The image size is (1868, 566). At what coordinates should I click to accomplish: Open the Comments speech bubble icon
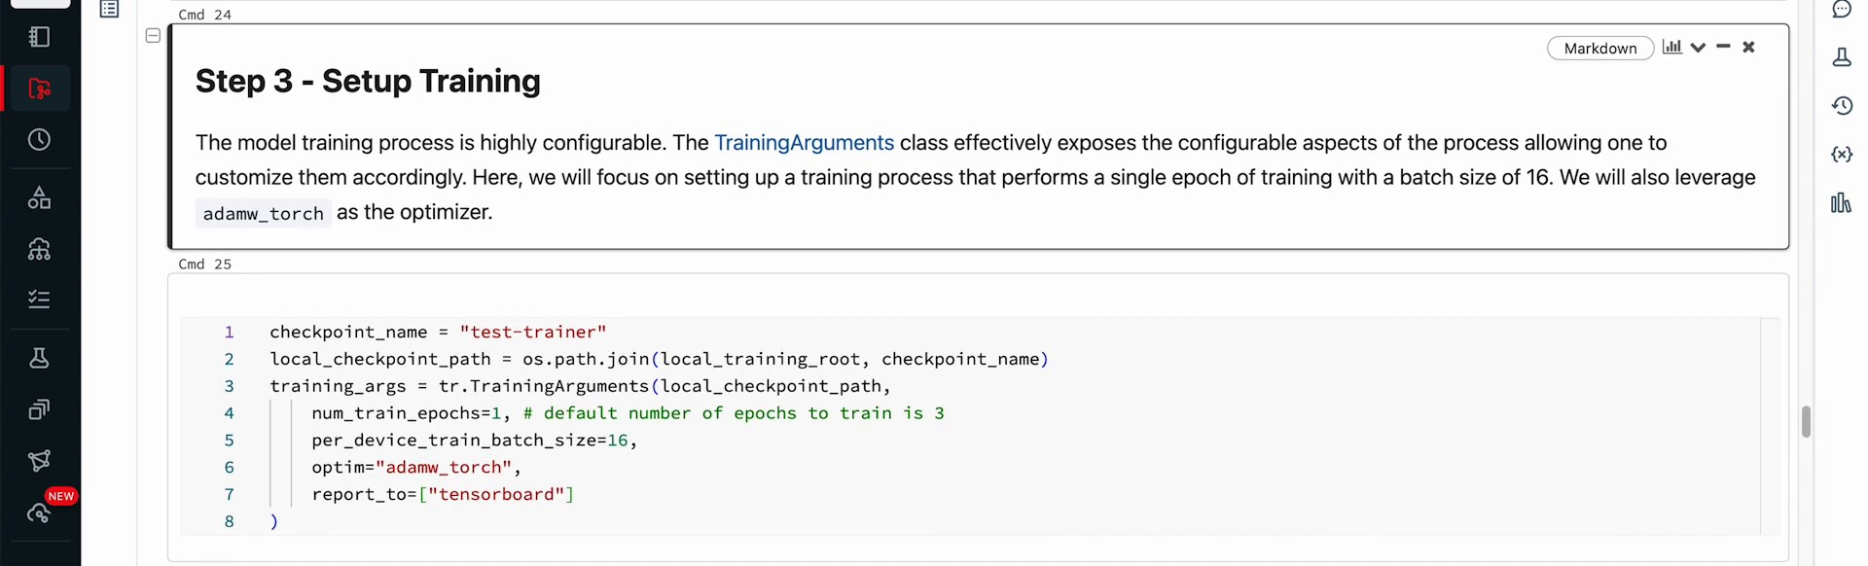tap(1842, 10)
